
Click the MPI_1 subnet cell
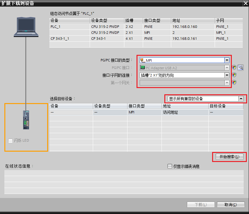point(229,33)
